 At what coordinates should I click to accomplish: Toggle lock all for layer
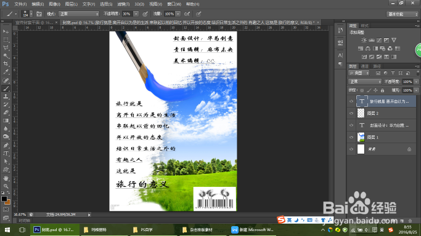(x=382, y=90)
